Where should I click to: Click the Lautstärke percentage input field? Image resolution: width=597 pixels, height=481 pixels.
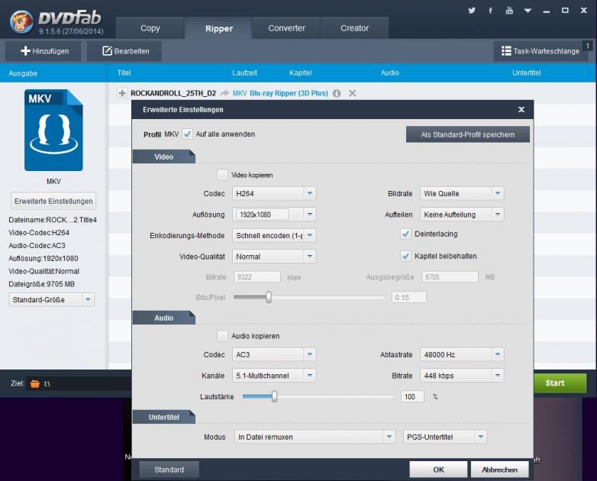411,397
